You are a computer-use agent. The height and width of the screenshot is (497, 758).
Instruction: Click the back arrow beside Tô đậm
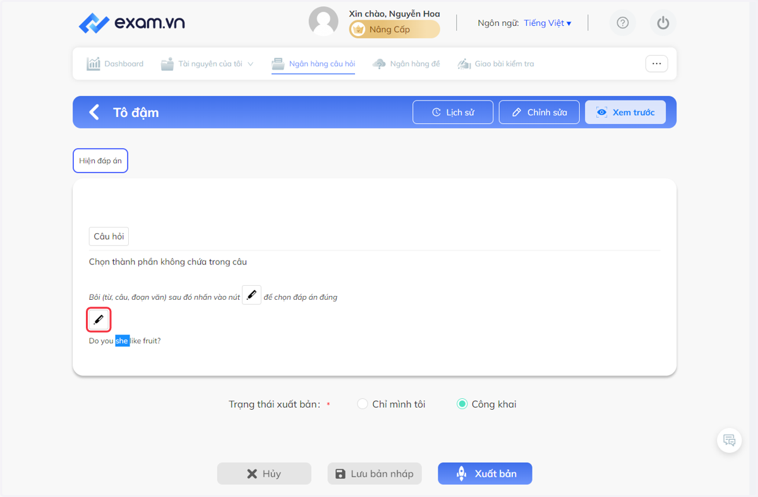click(94, 113)
